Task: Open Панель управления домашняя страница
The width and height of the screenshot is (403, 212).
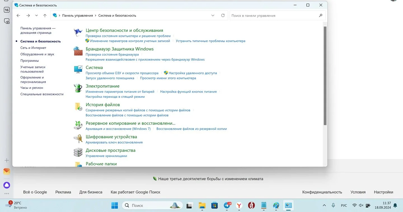Action: coord(38,30)
